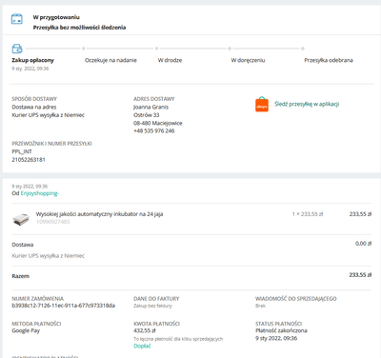Click the W doręczeniu step label
The width and height of the screenshot is (381, 358).
(248, 60)
